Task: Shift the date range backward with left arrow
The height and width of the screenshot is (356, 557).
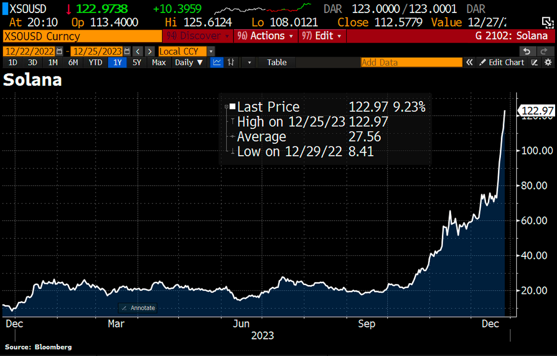Action: [x=138, y=51]
